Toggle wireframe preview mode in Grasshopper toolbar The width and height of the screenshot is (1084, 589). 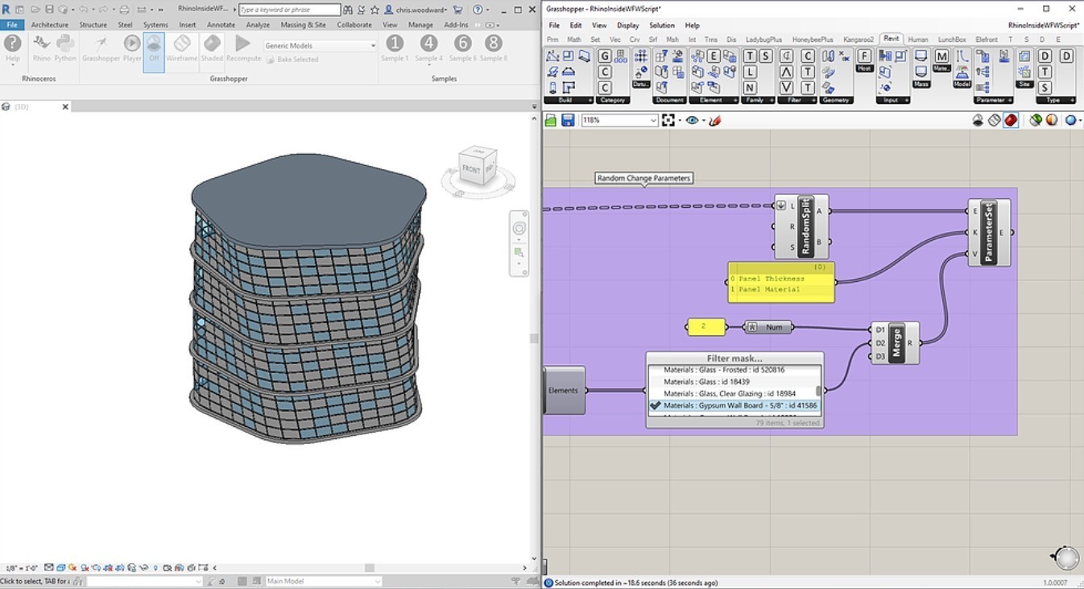[x=995, y=120]
